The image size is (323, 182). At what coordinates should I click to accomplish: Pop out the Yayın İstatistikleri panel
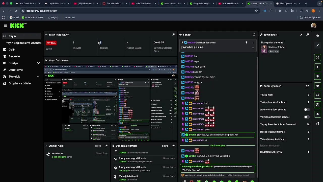173,35
